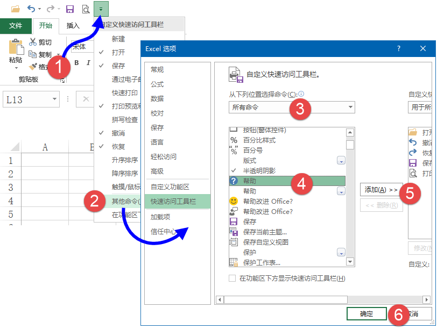Image resolution: width=437 pixels, height=329 pixels.
Task: Switch to the 插入 Insert tab
Action: [x=73, y=26]
